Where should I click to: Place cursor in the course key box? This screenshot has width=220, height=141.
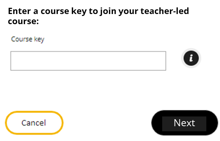pos(88,61)
